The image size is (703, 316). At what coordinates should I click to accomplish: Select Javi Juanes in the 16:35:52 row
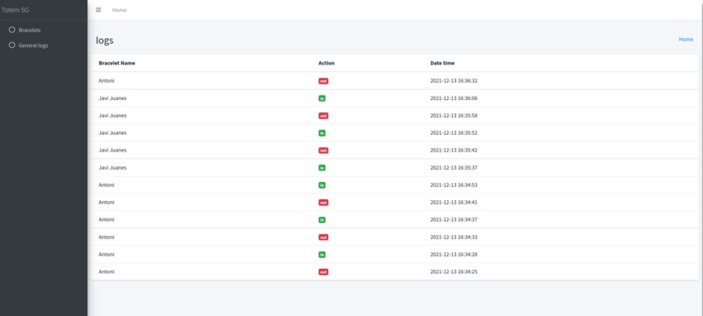point(113,133)
